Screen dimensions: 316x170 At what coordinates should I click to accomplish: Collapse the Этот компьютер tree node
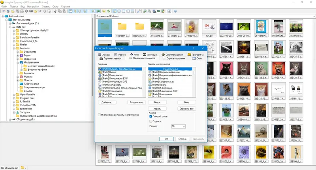click(6, 20)
